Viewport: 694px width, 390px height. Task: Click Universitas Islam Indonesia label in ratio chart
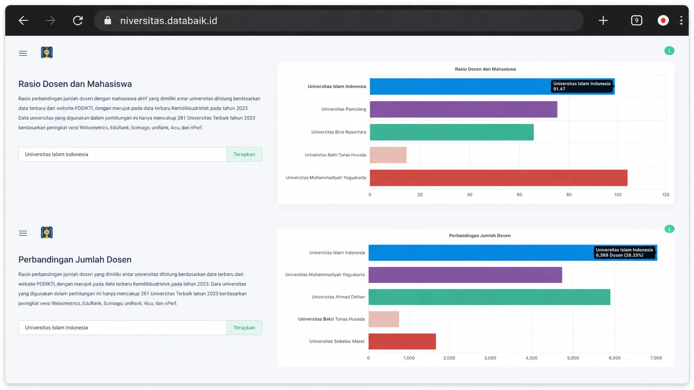[337, 86]
